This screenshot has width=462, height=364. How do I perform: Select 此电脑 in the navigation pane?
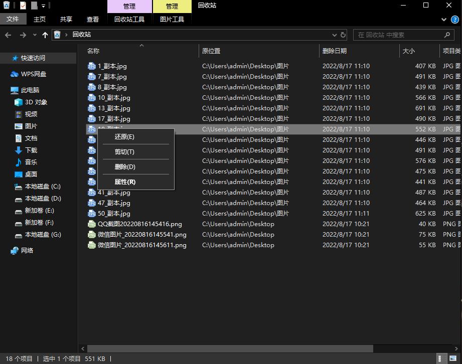[x=30, y=90]
